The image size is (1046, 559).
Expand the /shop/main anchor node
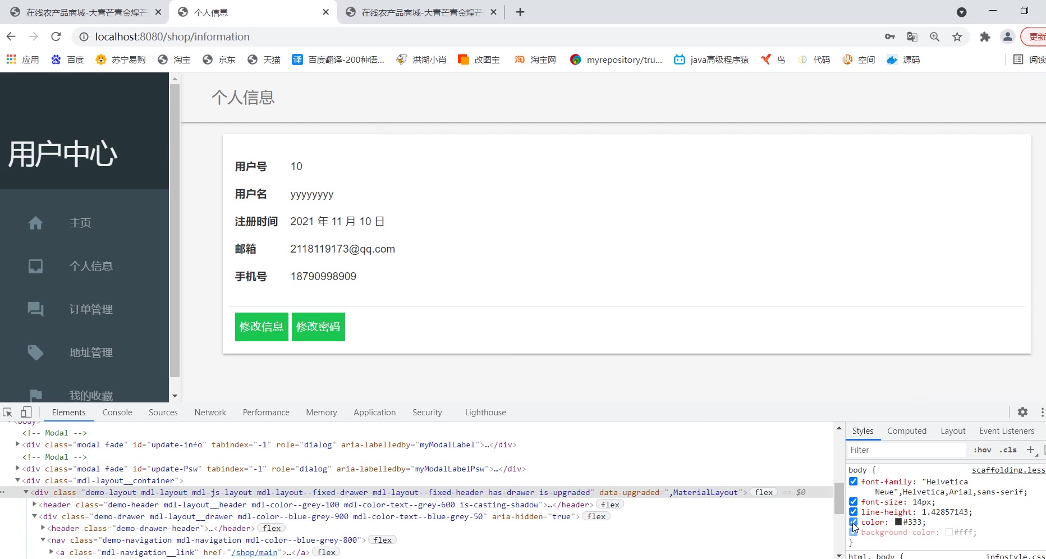[x=52, y=552]
